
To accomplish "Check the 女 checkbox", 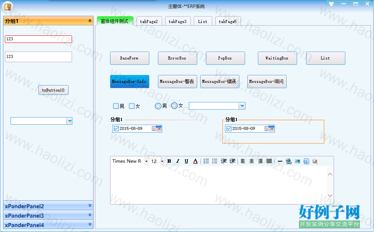I will [x=132, y=106].
